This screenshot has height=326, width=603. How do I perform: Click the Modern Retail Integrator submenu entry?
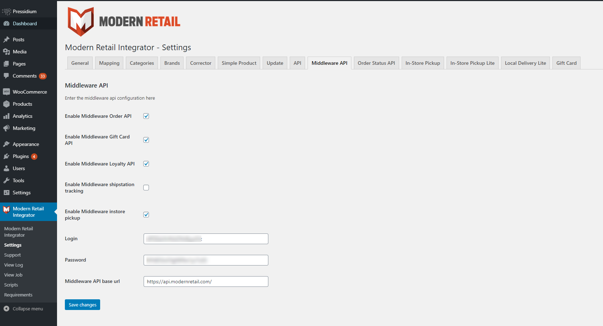tap(19, 232)
